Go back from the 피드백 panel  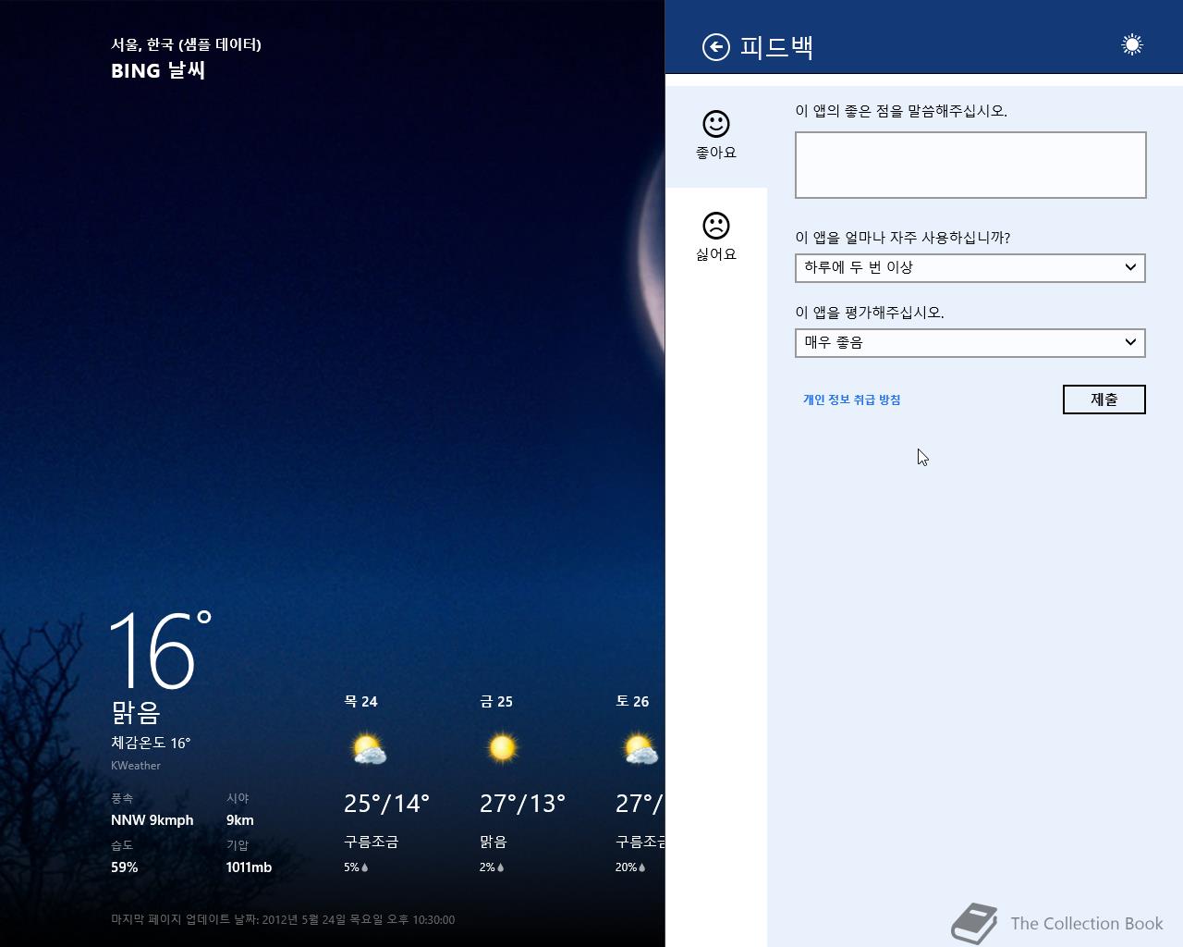[x=715, y=47]
